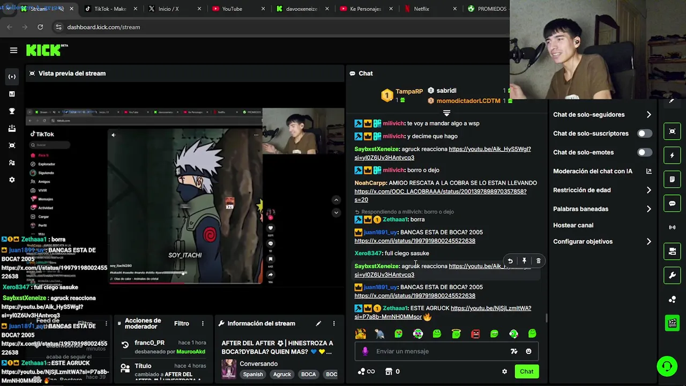Viewport: 686px width, 386px height.
Task: Open chat settings gear beside Chat button
Action: [504, 372]
